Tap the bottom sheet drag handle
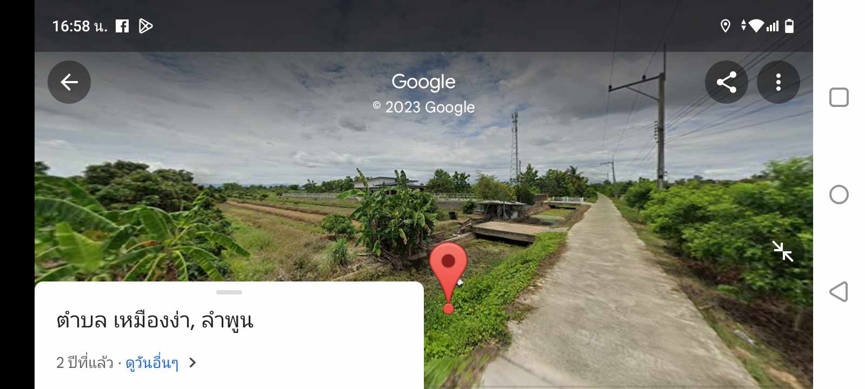The height and width of the screenshot is (389, 865). [229, 292]
